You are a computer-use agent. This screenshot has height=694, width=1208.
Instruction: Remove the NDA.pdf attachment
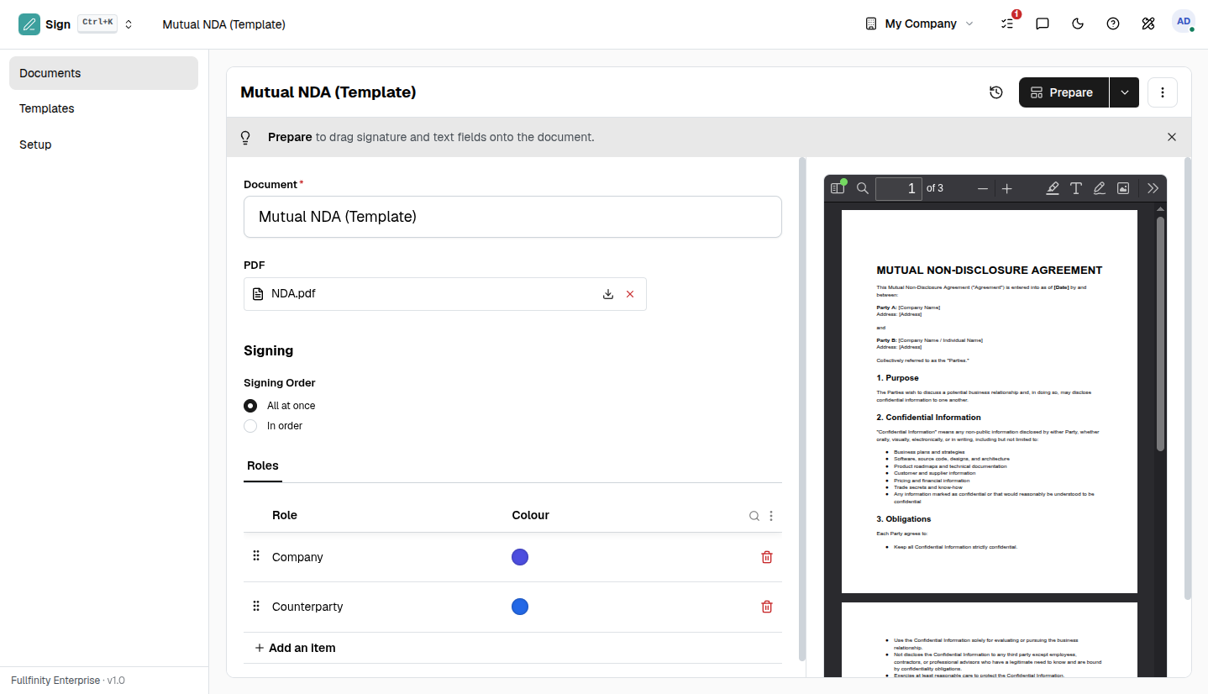(x=630, y=294)
